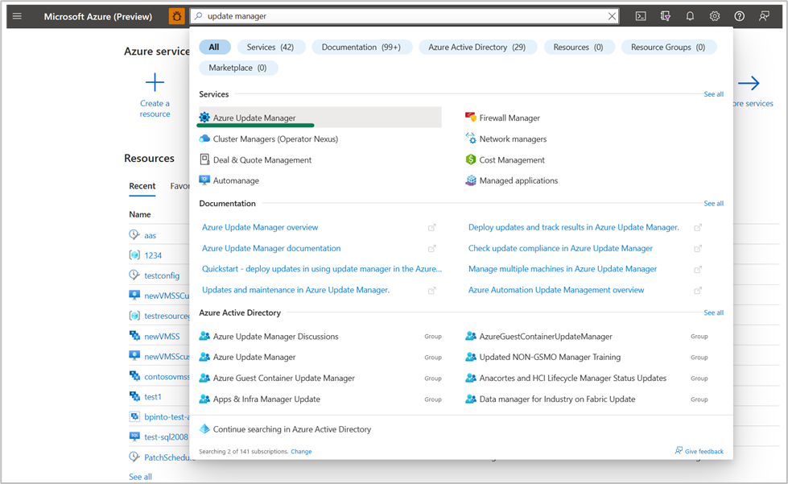This screenshot has height=484, width=788.
Task: Open external link icon beside 'Azure Update Manager overview'
Action: (x=431, y=228)
